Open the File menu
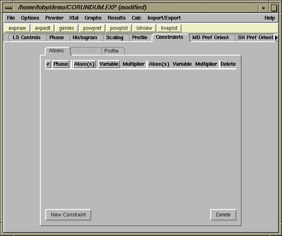The image size is (282, 236). (x=11, y=18)
